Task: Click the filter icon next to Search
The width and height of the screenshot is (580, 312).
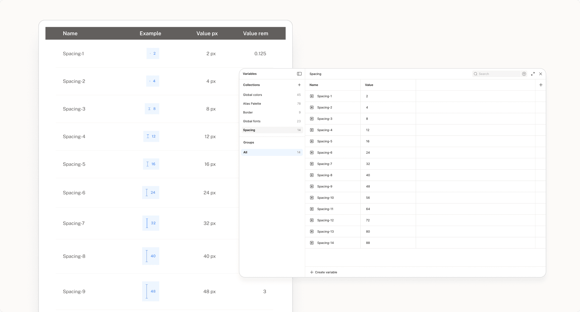Action: (x=524, y=74)
